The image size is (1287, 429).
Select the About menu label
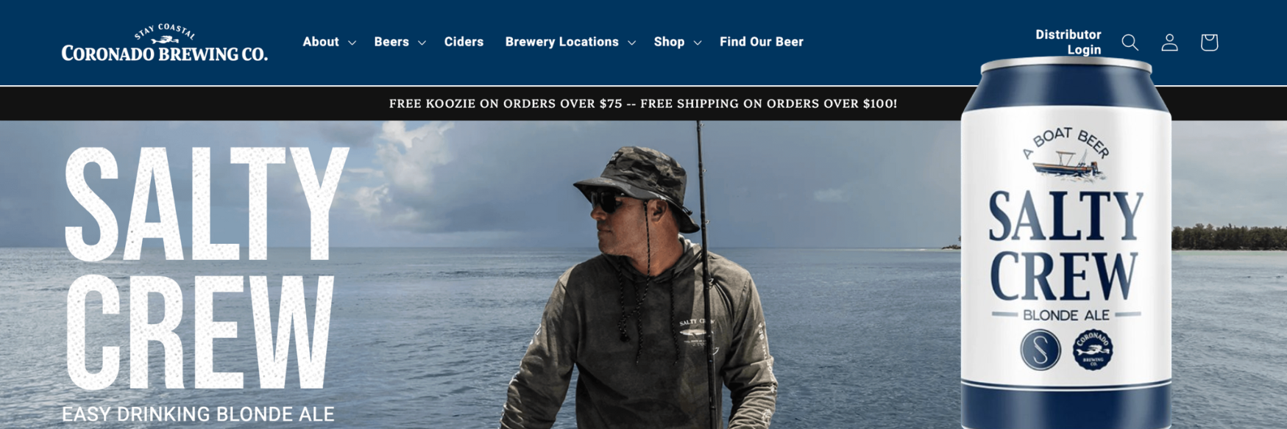[x=321, y=42]
